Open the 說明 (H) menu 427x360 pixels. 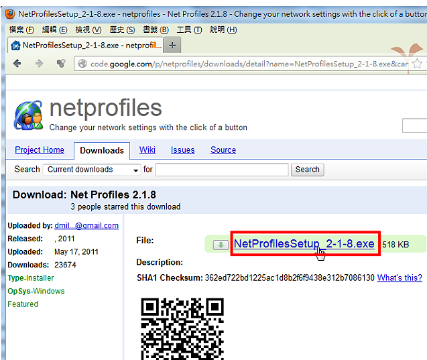[223, 29]
